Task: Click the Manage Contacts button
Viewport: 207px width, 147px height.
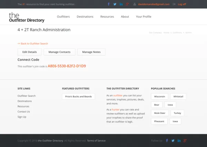Action: click(x=59, y=52)
